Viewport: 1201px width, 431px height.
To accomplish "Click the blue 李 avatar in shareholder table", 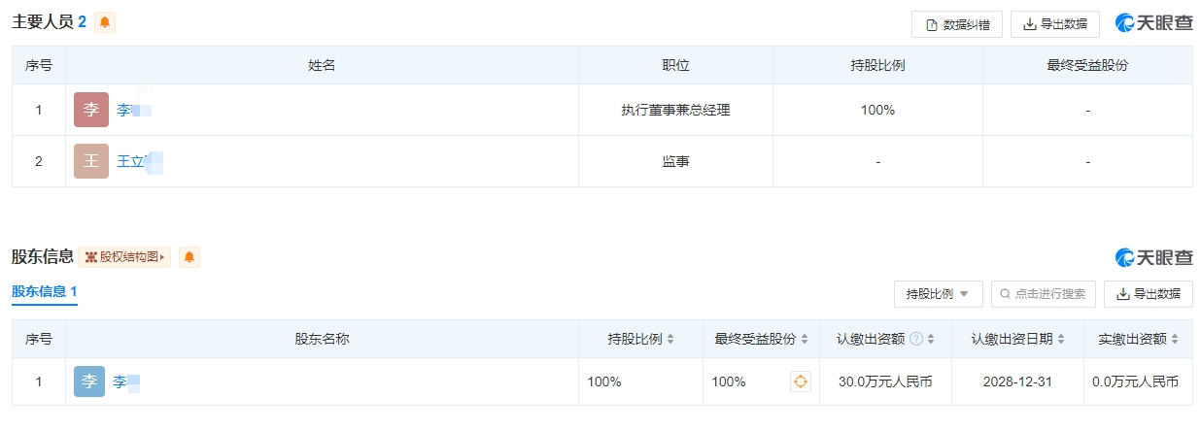I will pos(89,381).
